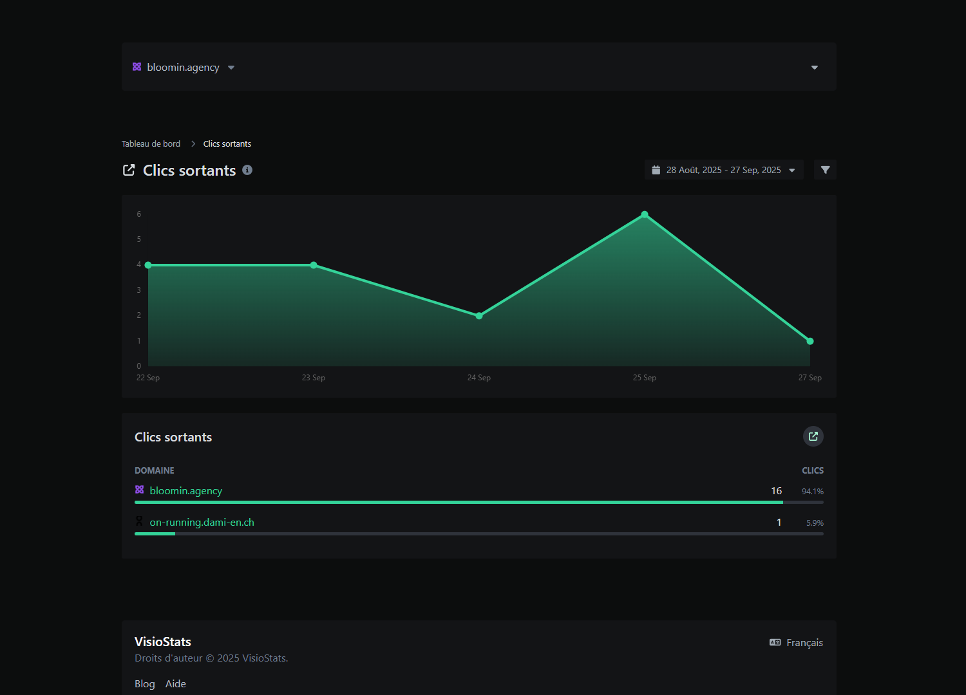The height and width of the screenshot is (695, 966).
Task: Click the purple bloomin.agency favicon in header
Action: (x=137, y=67)
